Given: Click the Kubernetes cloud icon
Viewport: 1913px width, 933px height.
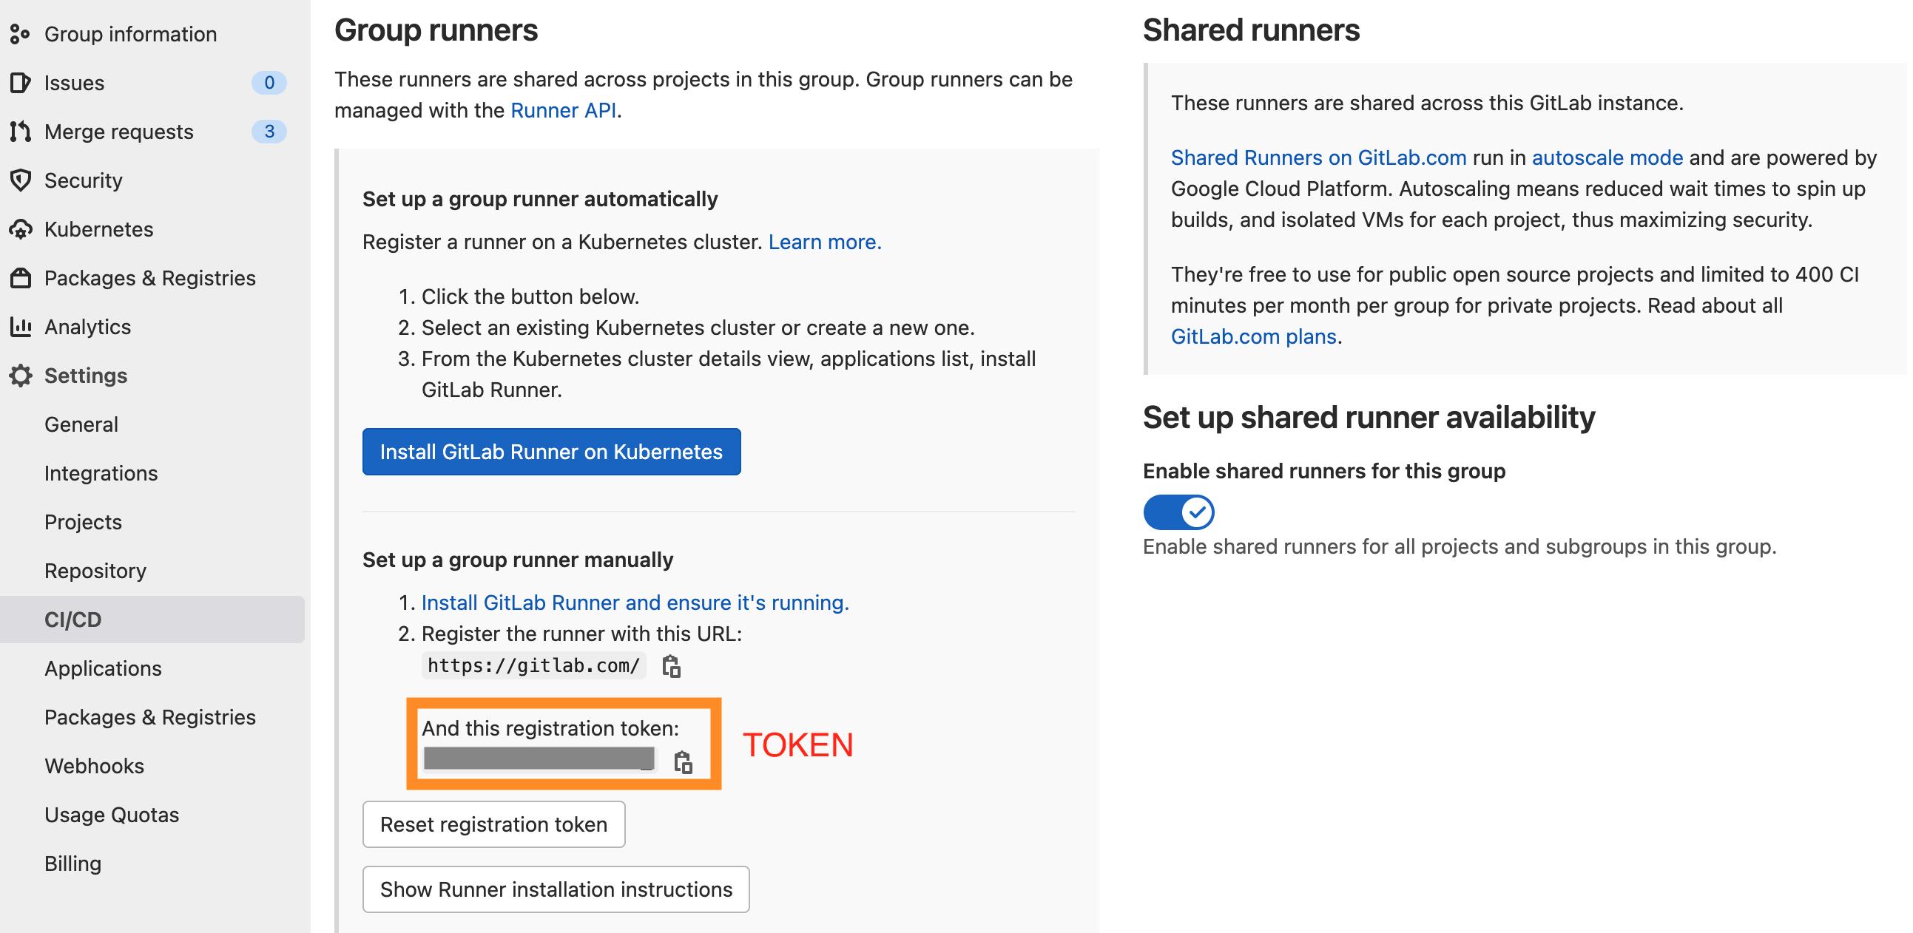Looking at the screenshot, I should (20, 229).
